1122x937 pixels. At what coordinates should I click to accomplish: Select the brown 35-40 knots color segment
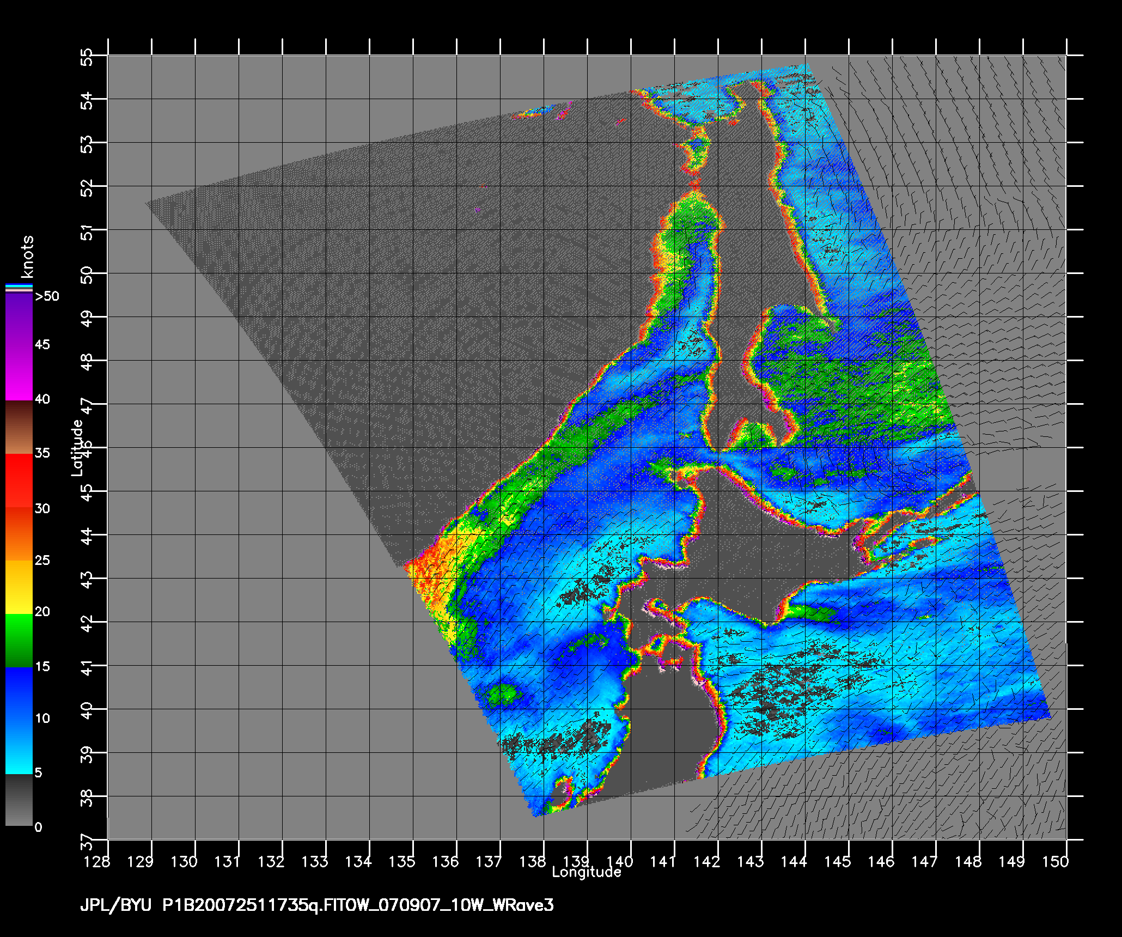click(19, 428)
